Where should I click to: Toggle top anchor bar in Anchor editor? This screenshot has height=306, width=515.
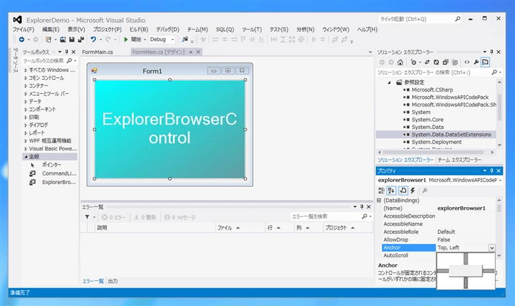click(x=465, y=259)
